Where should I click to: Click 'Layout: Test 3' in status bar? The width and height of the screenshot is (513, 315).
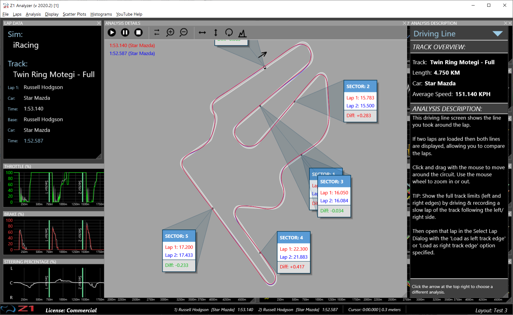pos(491,310)
